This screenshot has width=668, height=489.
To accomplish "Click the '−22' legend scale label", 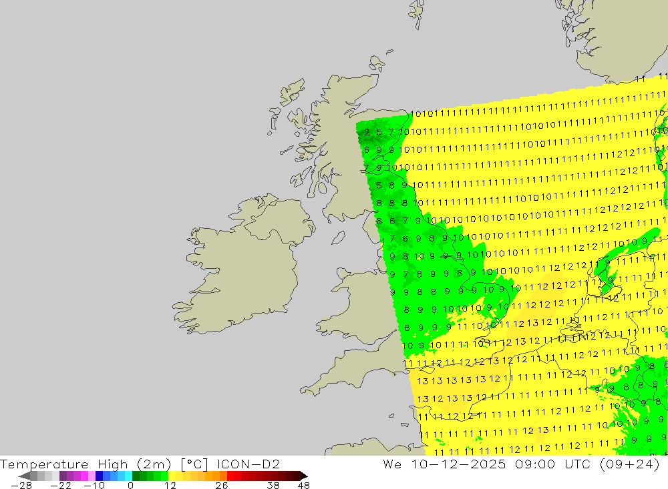I will pos(61,486).
